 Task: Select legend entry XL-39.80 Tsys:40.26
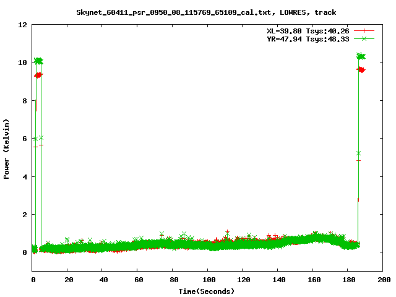tap(308, 31)
